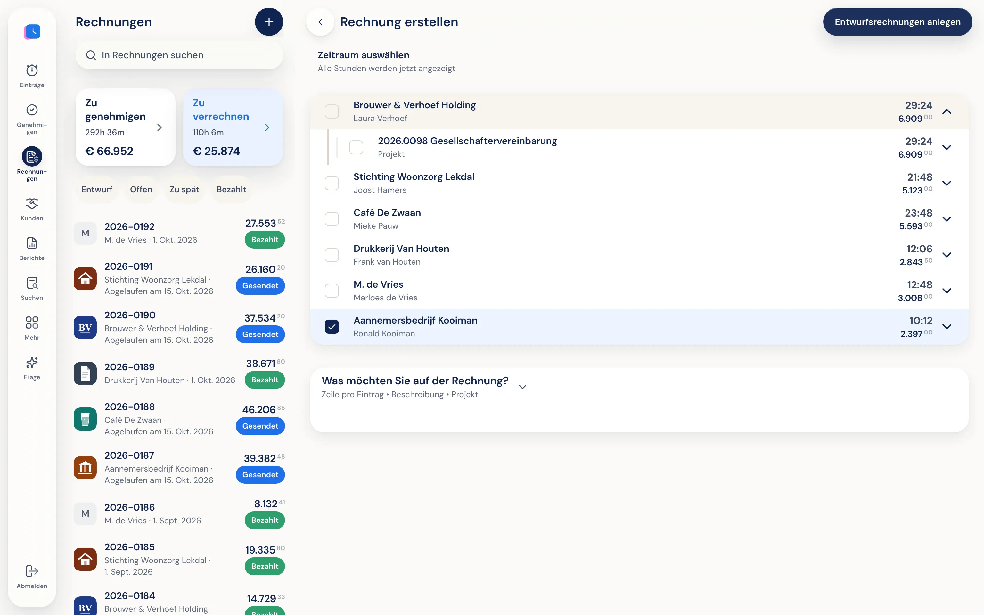
Task: Click BV icon of invoice 2026-0190
Action: pos(85,327)
